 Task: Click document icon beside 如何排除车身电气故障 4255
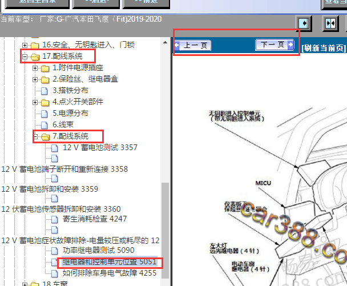tap(55, 273)
